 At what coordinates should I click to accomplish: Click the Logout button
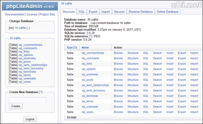[30, 119]
